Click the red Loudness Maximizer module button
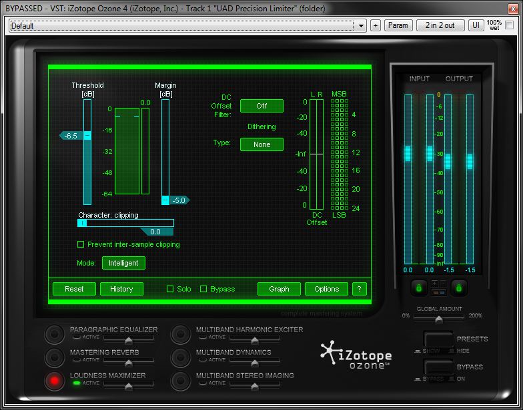Viewport: 523px width, 410px height. 55,381
